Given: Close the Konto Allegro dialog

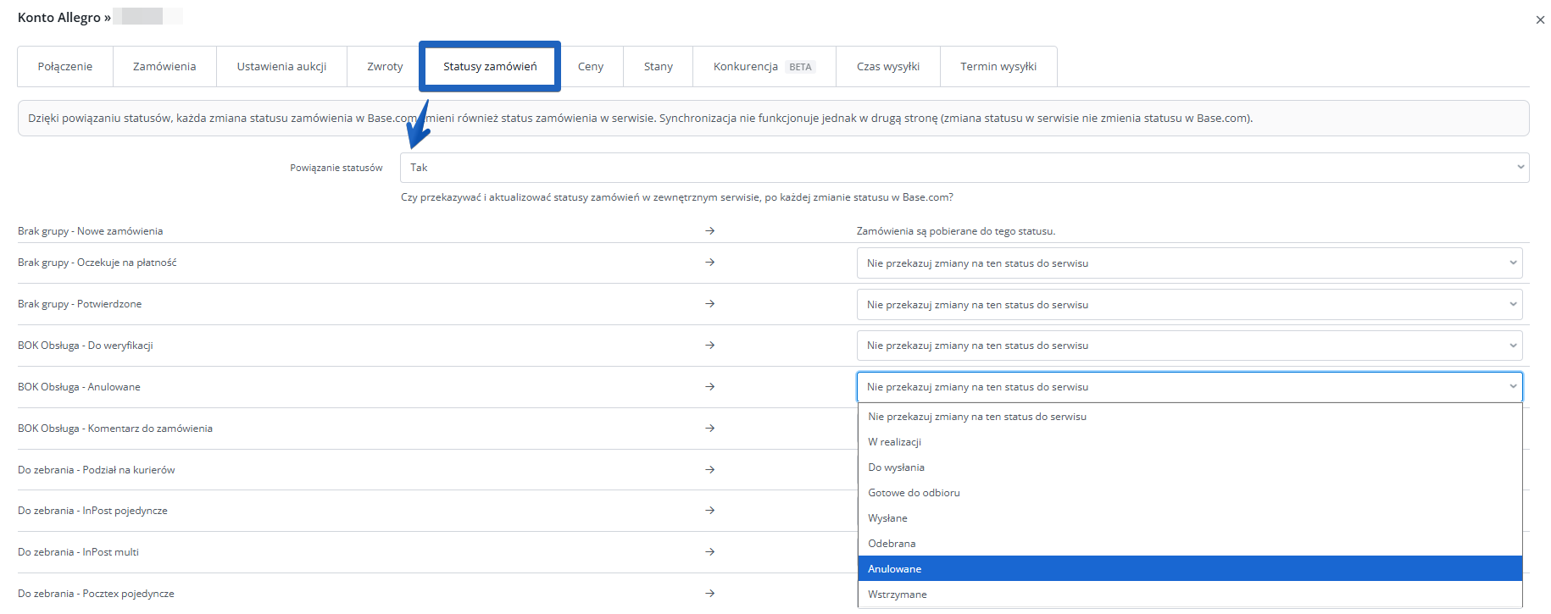Looking at the screenshot, I should (1540, 20).
